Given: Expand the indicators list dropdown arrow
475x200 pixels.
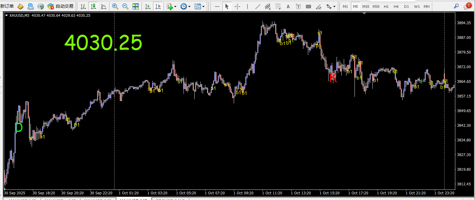Looking at the screenshot, I should click(x=175, y=7).
